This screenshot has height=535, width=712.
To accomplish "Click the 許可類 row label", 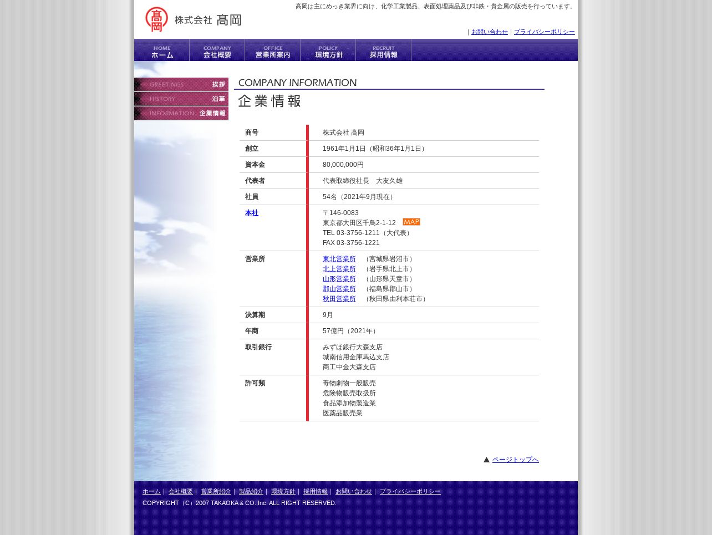I will (x=255, y=383).
